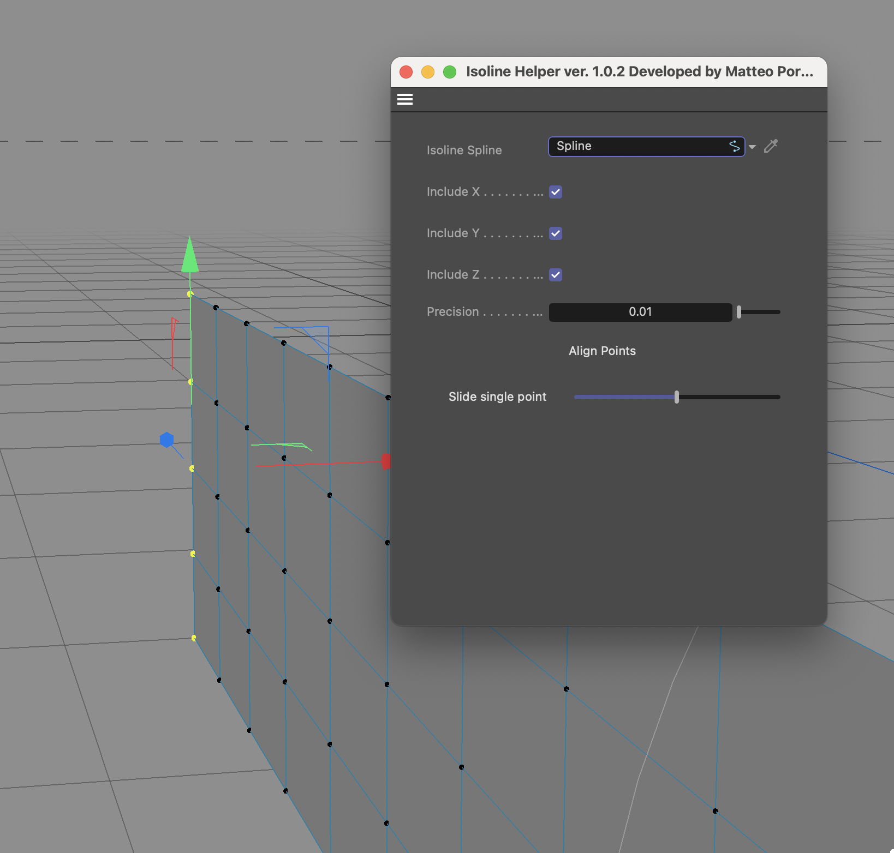Click the Precision slider handle
The height and width of the screenshot is (853, 894).
(739, 312)
